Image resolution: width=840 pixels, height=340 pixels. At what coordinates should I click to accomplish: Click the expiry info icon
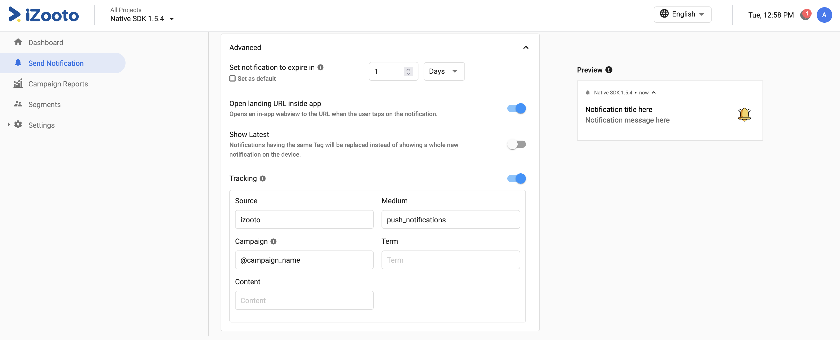pyautogui.click(x=321, y=67)
